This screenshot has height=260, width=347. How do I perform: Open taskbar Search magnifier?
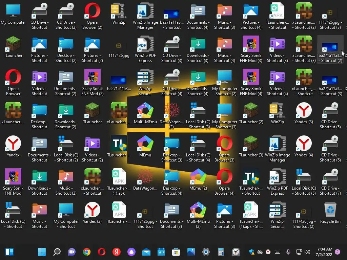(57, 252)
